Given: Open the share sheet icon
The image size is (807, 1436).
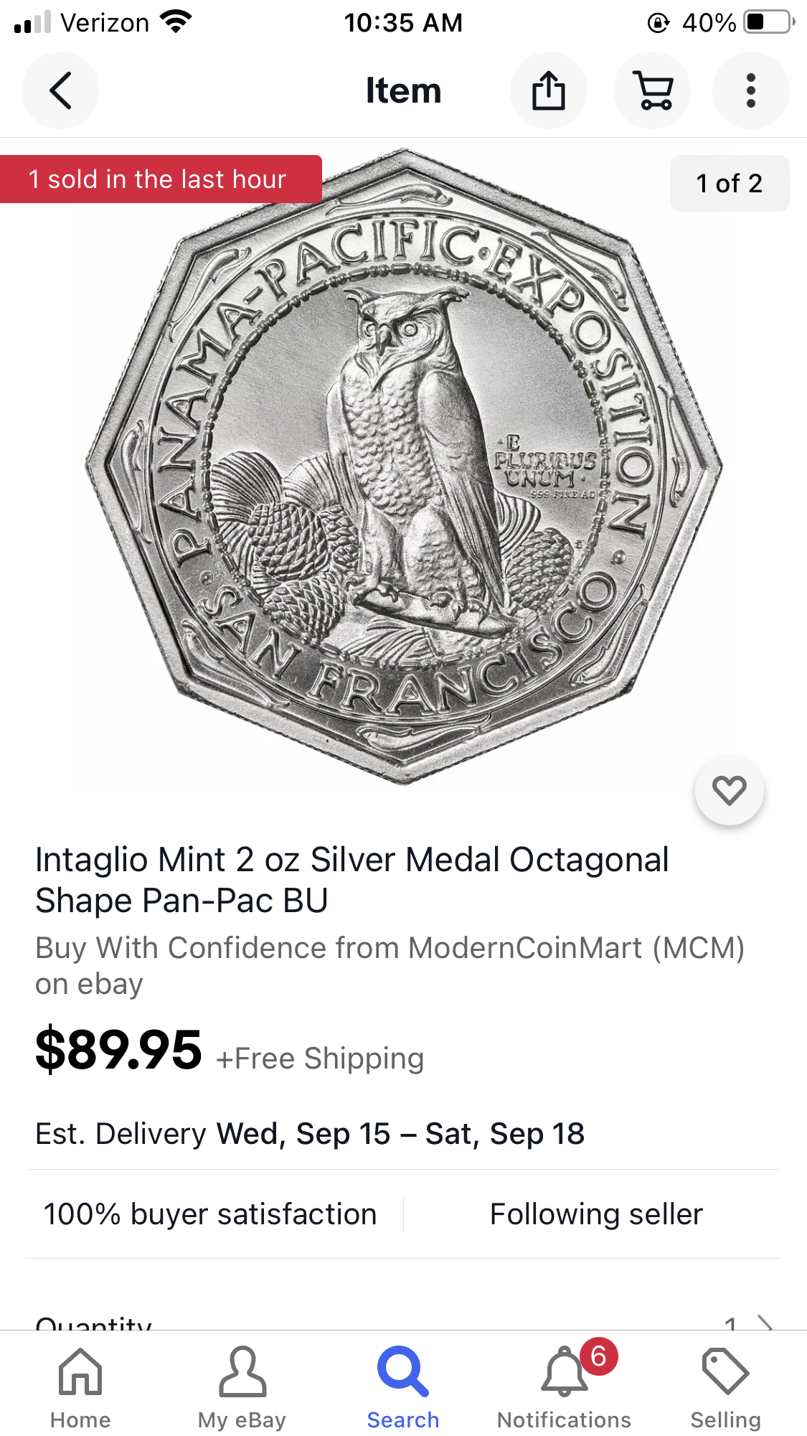Looking at the screenshot, I should click(549, 90).
